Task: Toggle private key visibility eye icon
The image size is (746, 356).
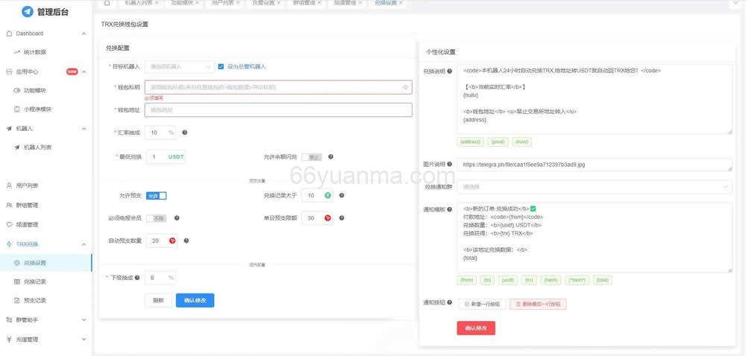Action: click(x=405, y=87)
